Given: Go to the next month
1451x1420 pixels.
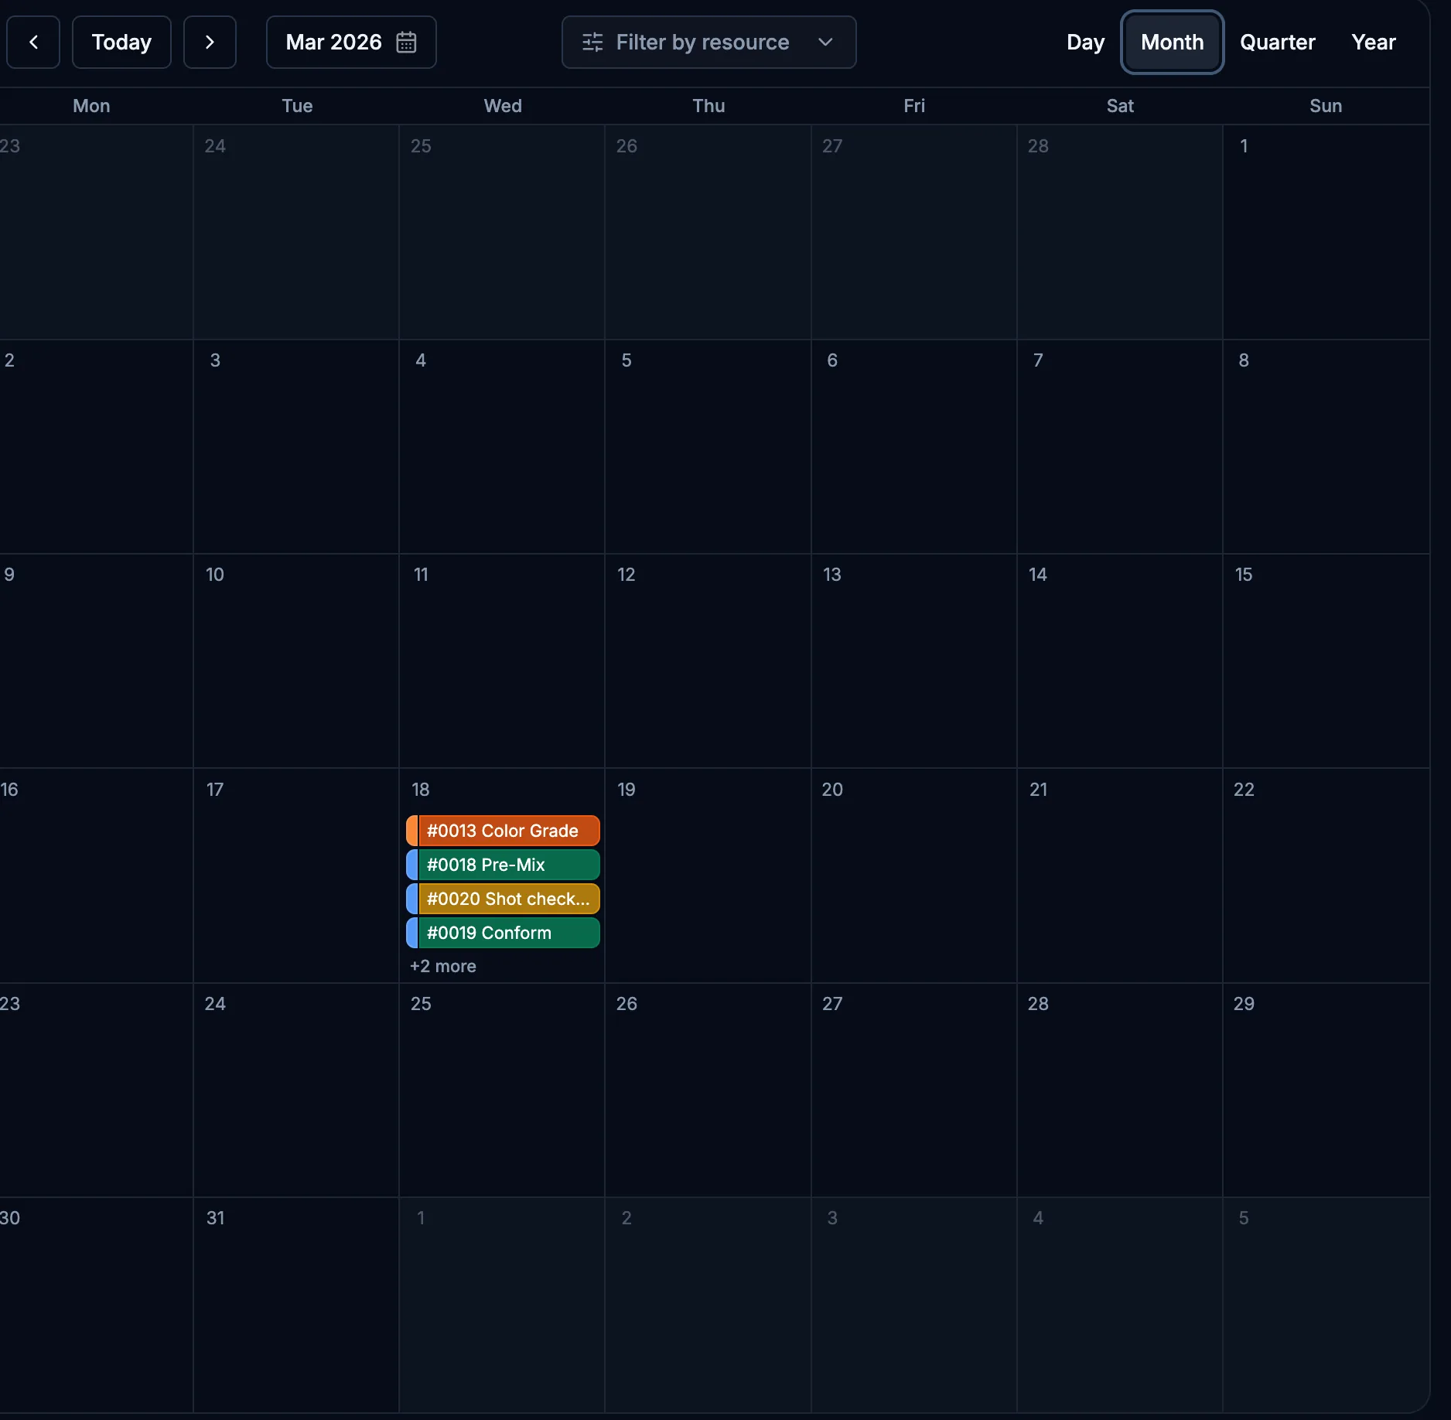Looking at the screenshot, I should point(210,42).
